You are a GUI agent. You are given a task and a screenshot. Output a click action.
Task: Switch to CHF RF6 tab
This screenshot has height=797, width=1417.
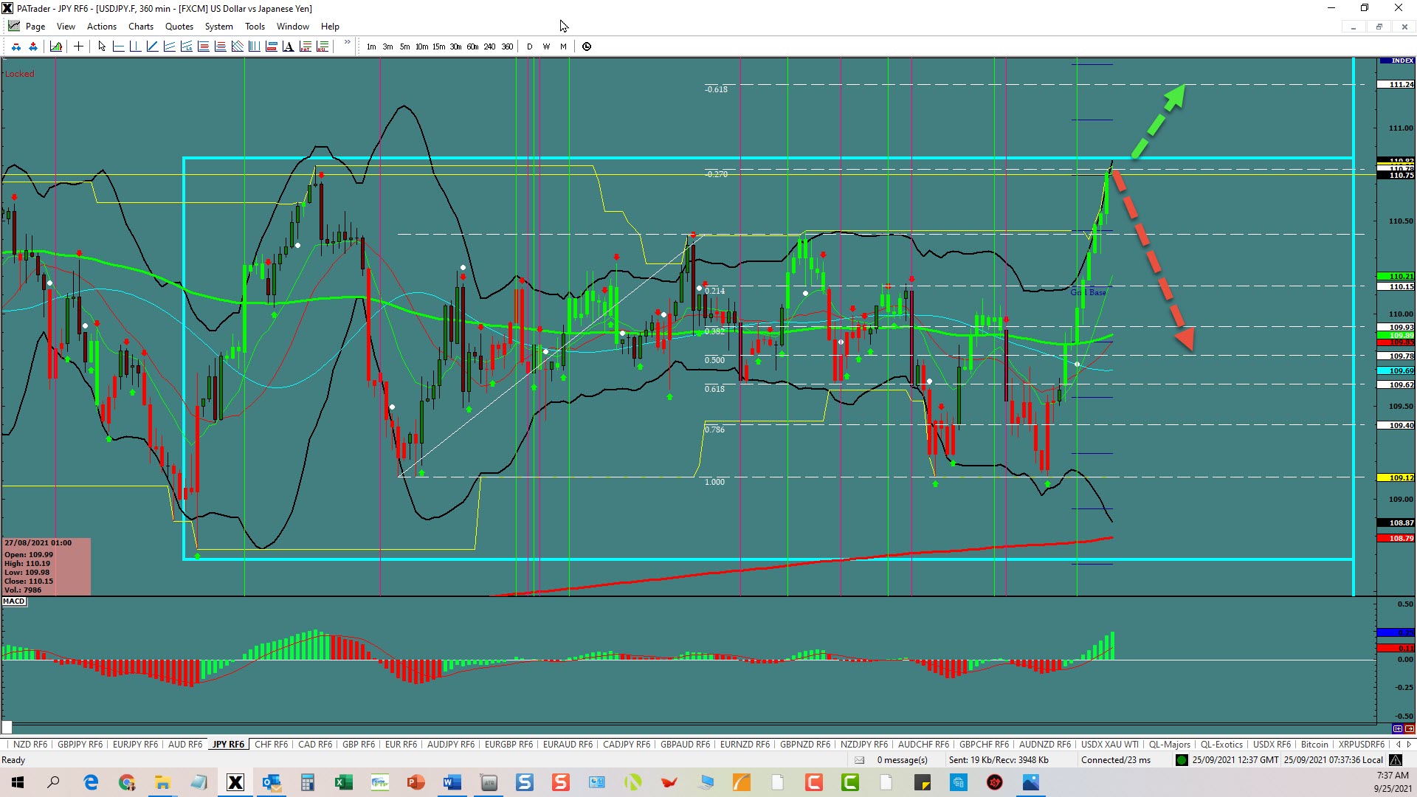(x=271, y=745)
